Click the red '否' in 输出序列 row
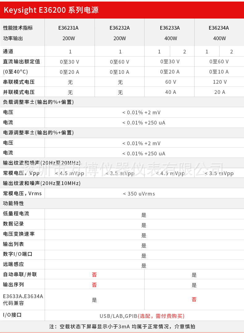 pos(94,285)
